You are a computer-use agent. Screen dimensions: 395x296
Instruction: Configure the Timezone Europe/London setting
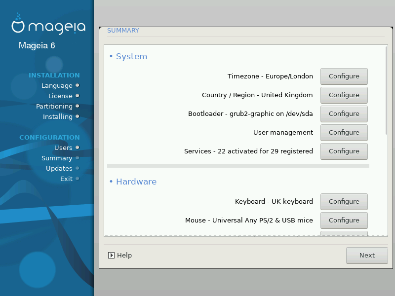pyautogui.click(x=344, y=76)
